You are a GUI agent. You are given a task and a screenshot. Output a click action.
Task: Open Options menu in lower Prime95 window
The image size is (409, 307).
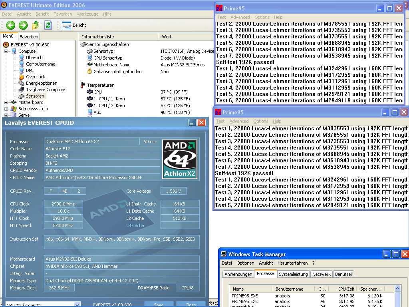point(260,121)
